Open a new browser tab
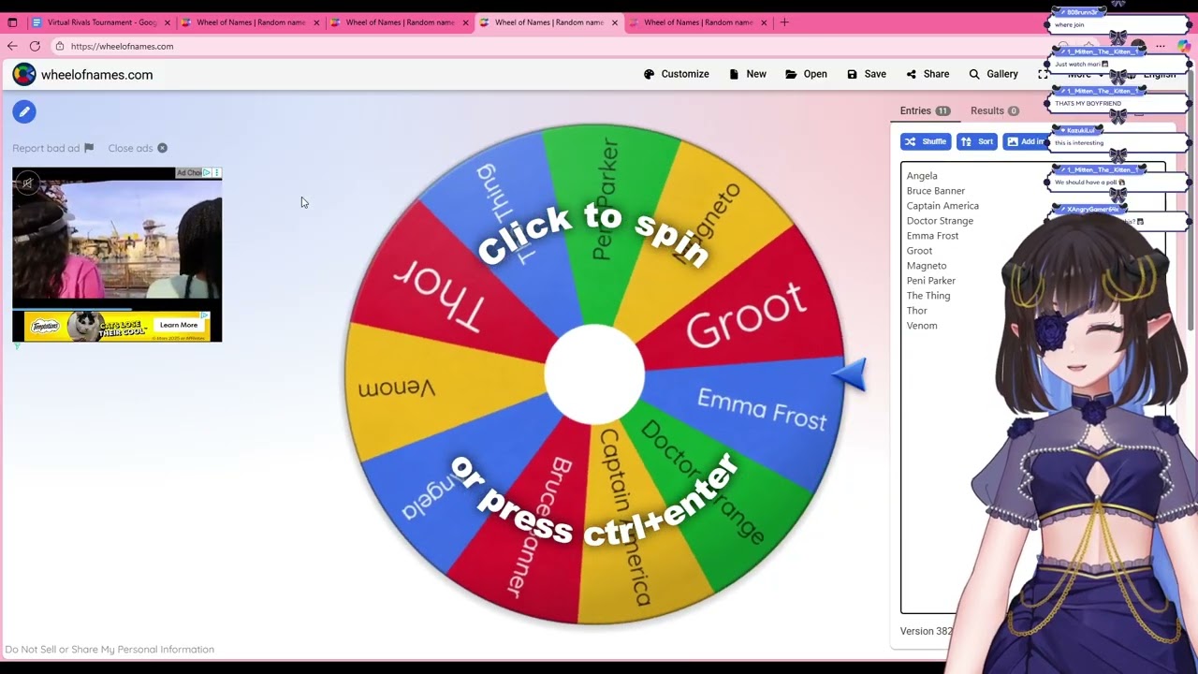 [784, 22]
